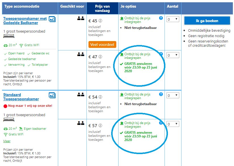Image resolution: width=234 pixels, height=166 pixels.
Task: Click the 'Ik ga boeken' button
Action: [x=207, y=21]
